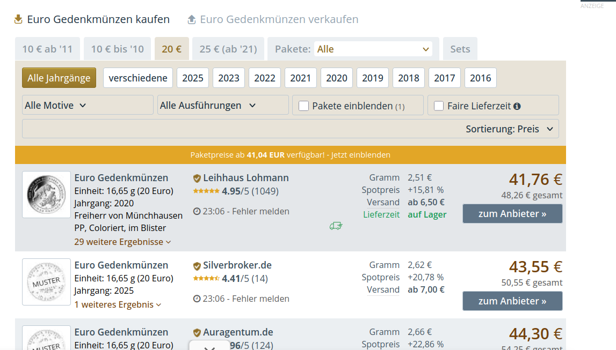This screenshot has height=350, width=616.
Task: Switch to the 25 € (ab '21) tab
Action: coord(228,49)
